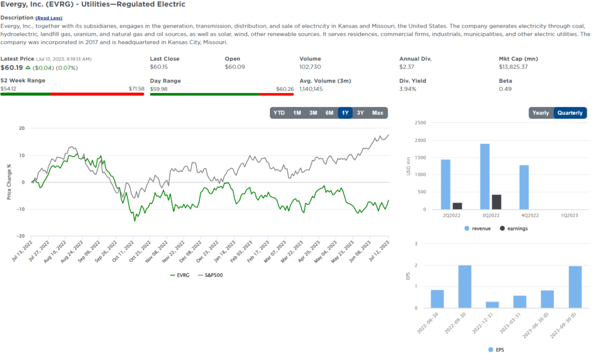The height and width of the screenshot is (353, 592).
Task: Select the 3Y time range
Action: tap(361, 113)
